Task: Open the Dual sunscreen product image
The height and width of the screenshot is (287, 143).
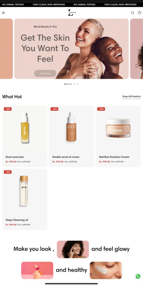Action: click(25, 128)
